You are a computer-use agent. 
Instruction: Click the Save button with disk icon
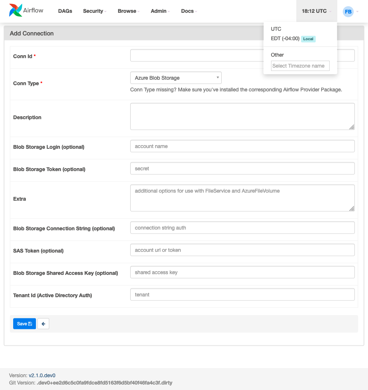(25, 323)
